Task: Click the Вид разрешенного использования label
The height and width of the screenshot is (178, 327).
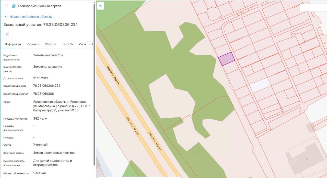Action: tap(14, 163)
